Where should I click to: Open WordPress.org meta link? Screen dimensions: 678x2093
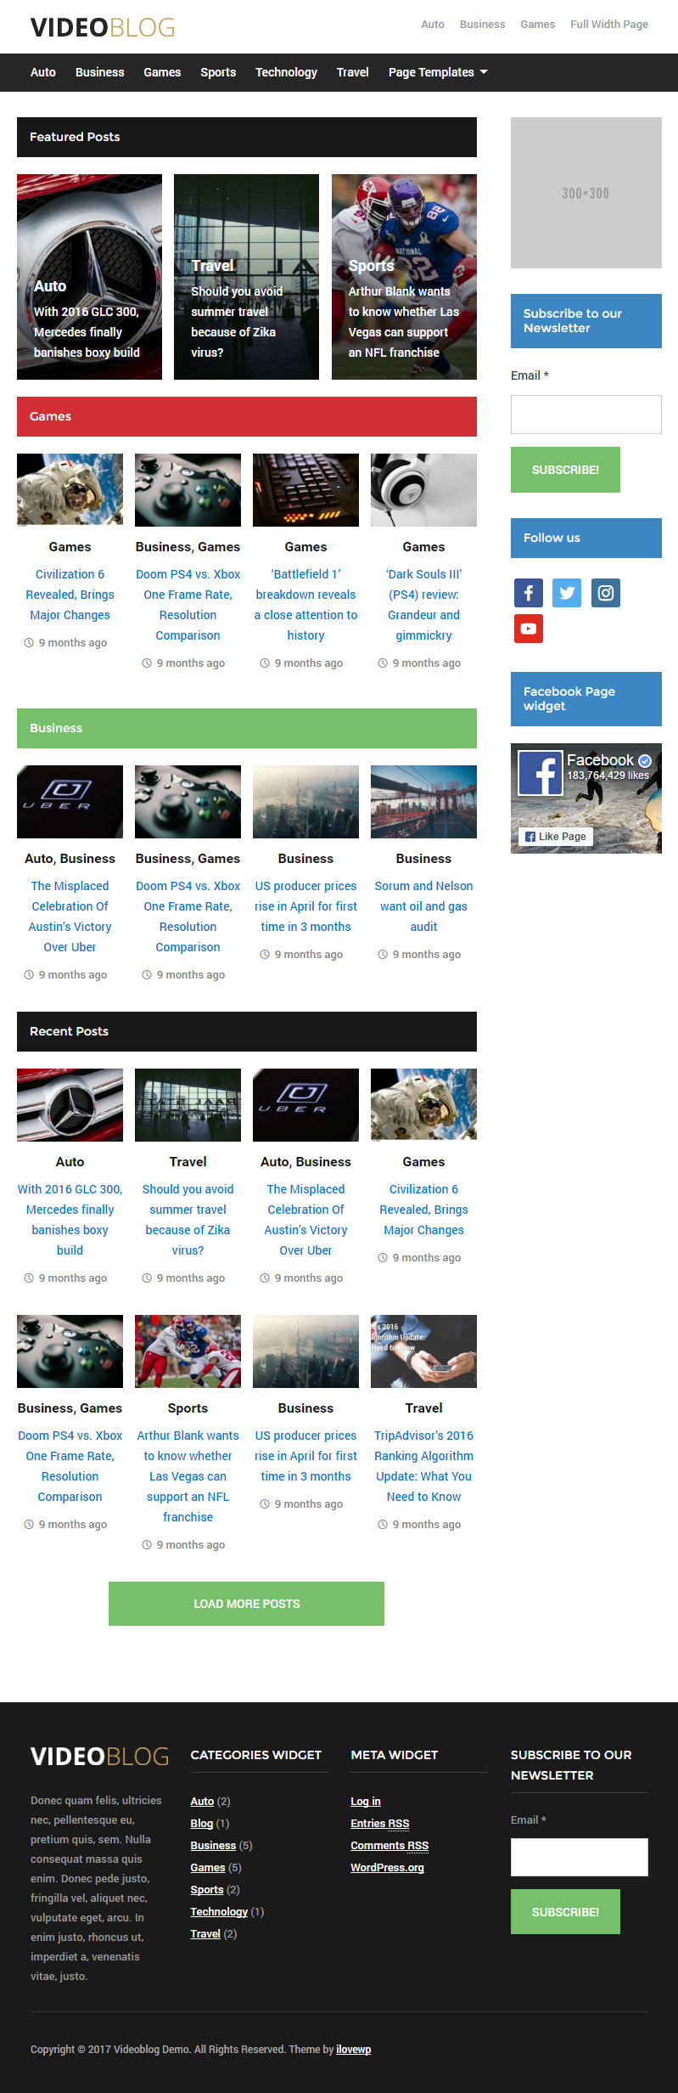[x=387, y=1867]
